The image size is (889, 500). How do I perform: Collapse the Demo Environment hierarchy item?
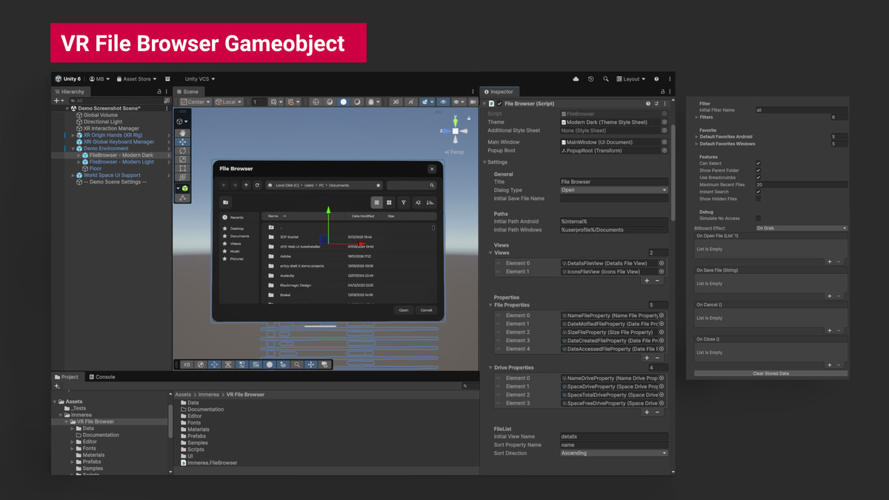[x=73, y=148]
